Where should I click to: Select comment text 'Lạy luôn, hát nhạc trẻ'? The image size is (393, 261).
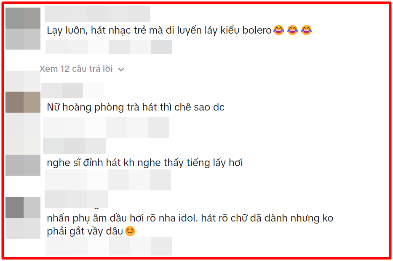click(x=96, y=31)
